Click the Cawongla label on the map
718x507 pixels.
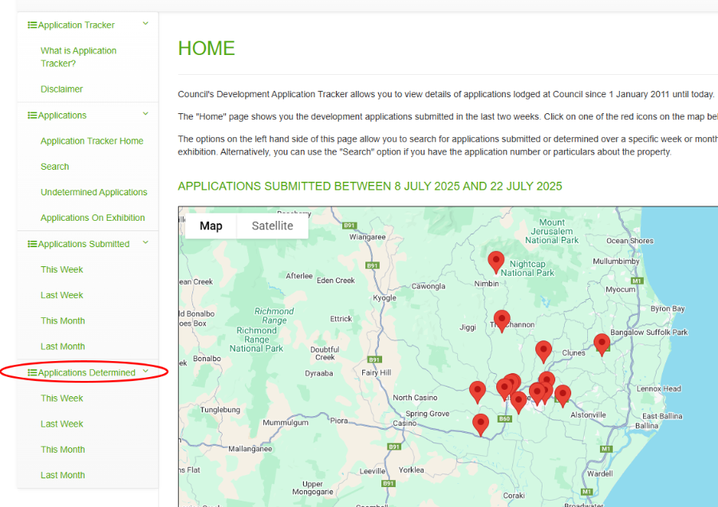pyautogui.click(x=428, y=286)
